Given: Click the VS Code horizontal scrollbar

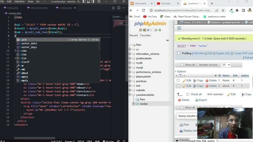Looking at the screenshot, I should click(x=34, y=138).
